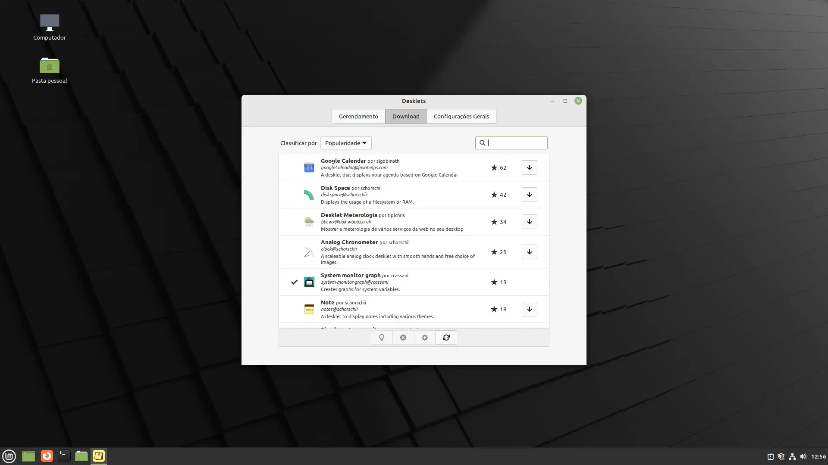Open the Computador desktop icon
This screenshot has width=828, height=465.
[x=50, y=27]
